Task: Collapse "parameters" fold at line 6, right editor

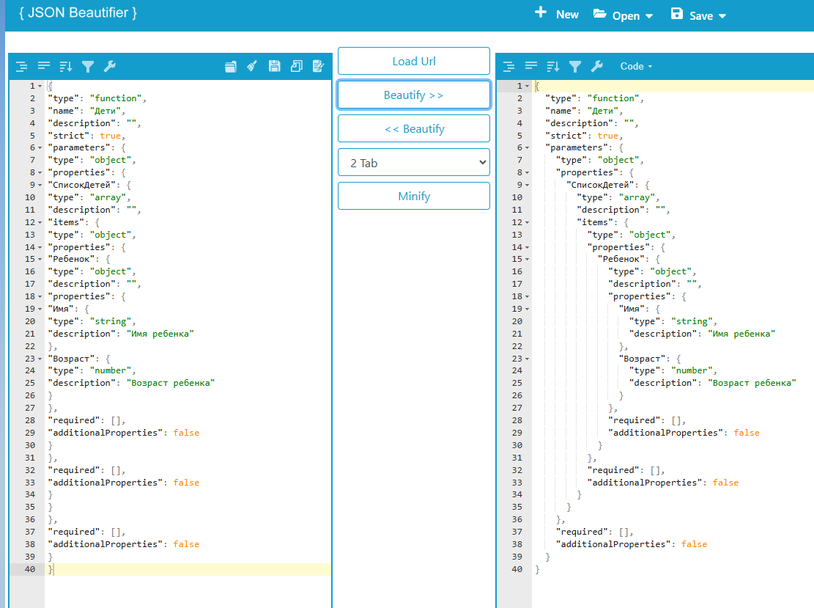Action: [x=528, y=148]
